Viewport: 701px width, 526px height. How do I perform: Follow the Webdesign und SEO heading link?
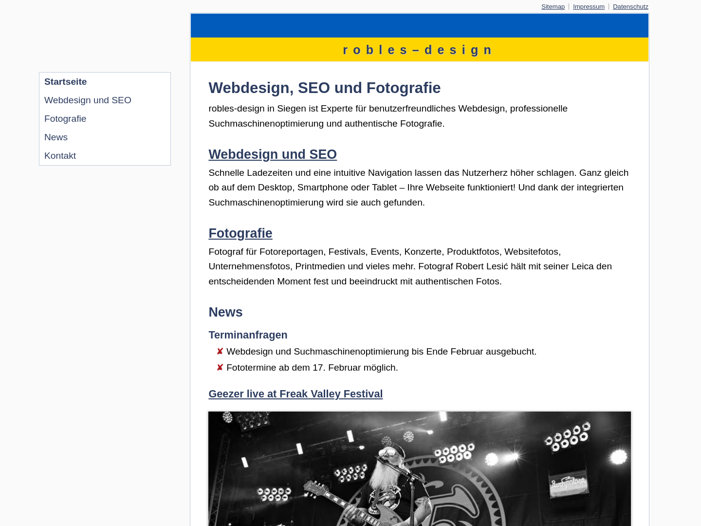coord(273,154)
